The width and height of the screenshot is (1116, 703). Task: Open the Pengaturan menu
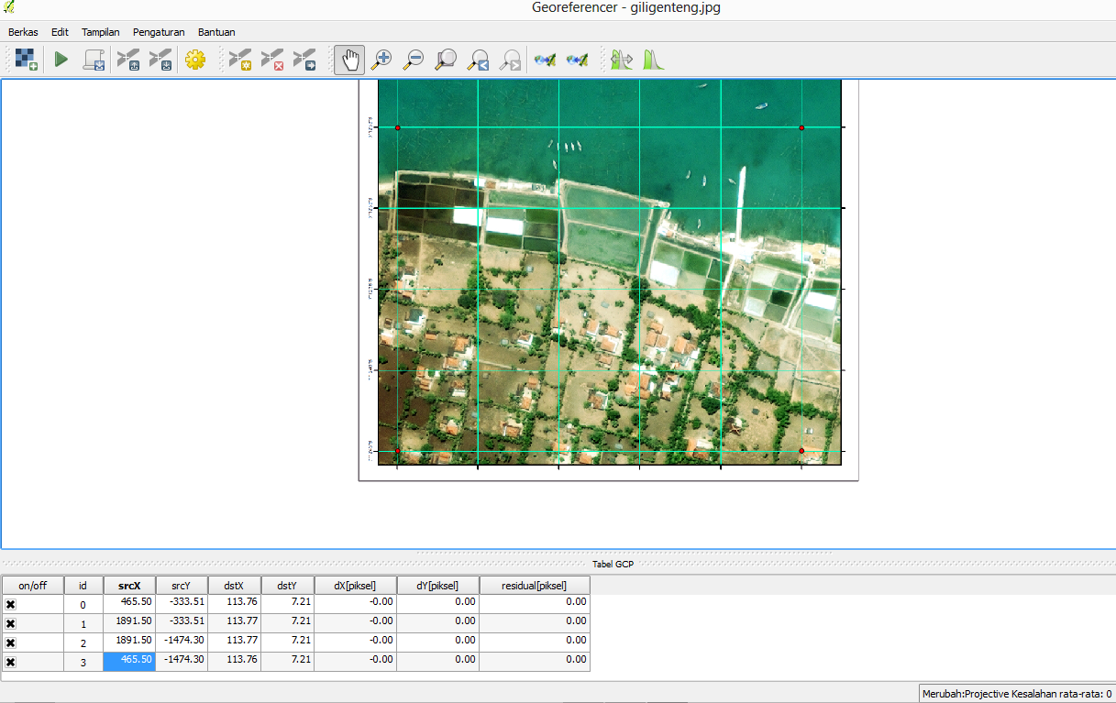click(159, 31)
